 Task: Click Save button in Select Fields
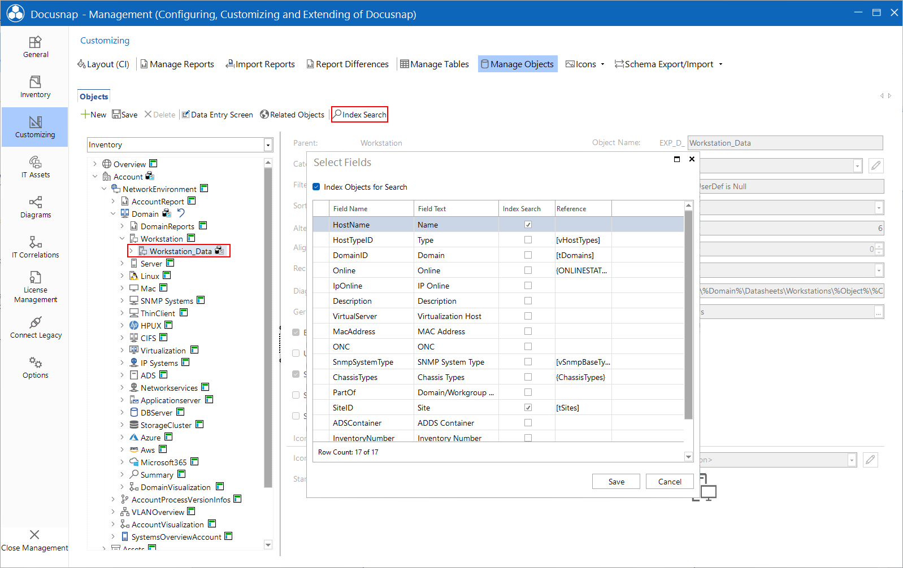616,482
